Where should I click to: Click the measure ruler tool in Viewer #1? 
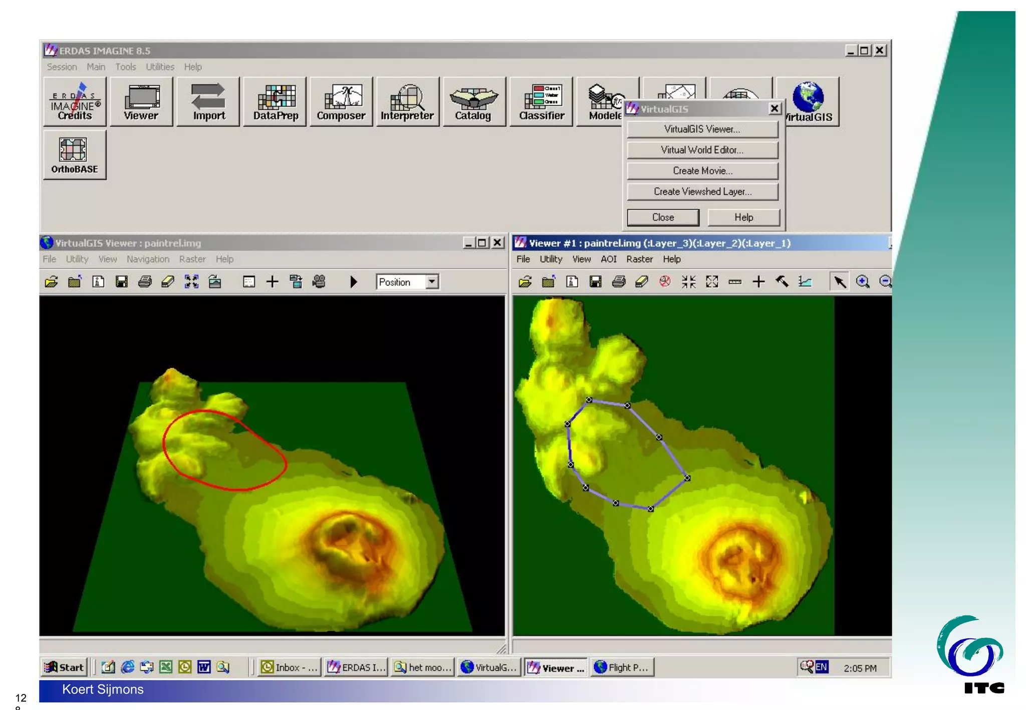click(x=735, y=282)
